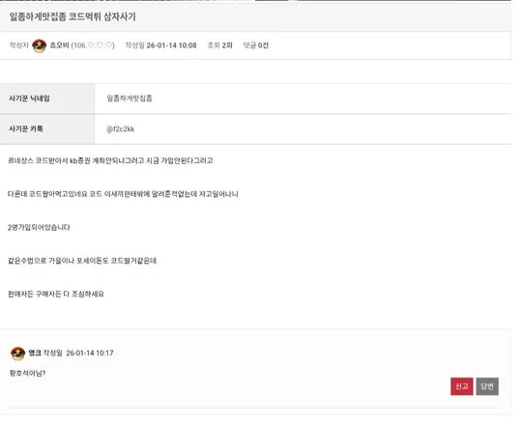The image size is (522, 424).
Task: Click body line 2명가입되어있습니다
Action: pos(39,228)
